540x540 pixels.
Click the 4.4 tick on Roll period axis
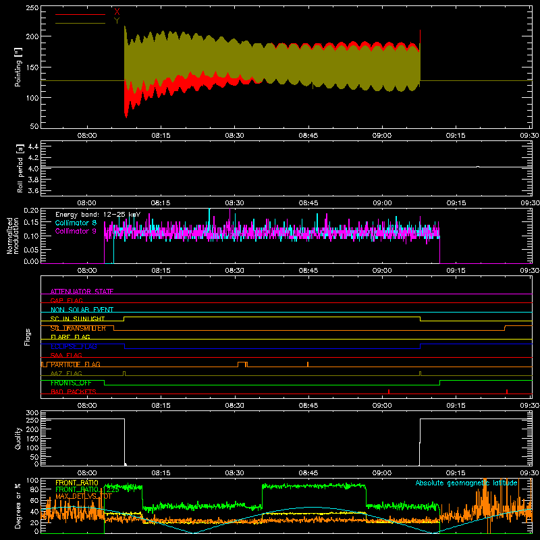pos(32,146)
